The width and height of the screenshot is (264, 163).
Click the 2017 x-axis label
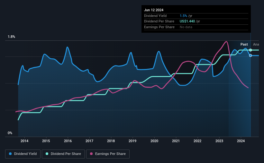[89, 141]
